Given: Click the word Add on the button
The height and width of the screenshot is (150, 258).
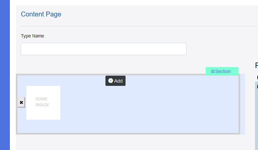Looking at the screenshot, I should (118, 81).
